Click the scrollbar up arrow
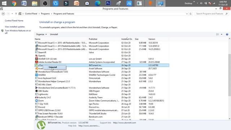This screenshot has width=231, height=130. point(230,39)
